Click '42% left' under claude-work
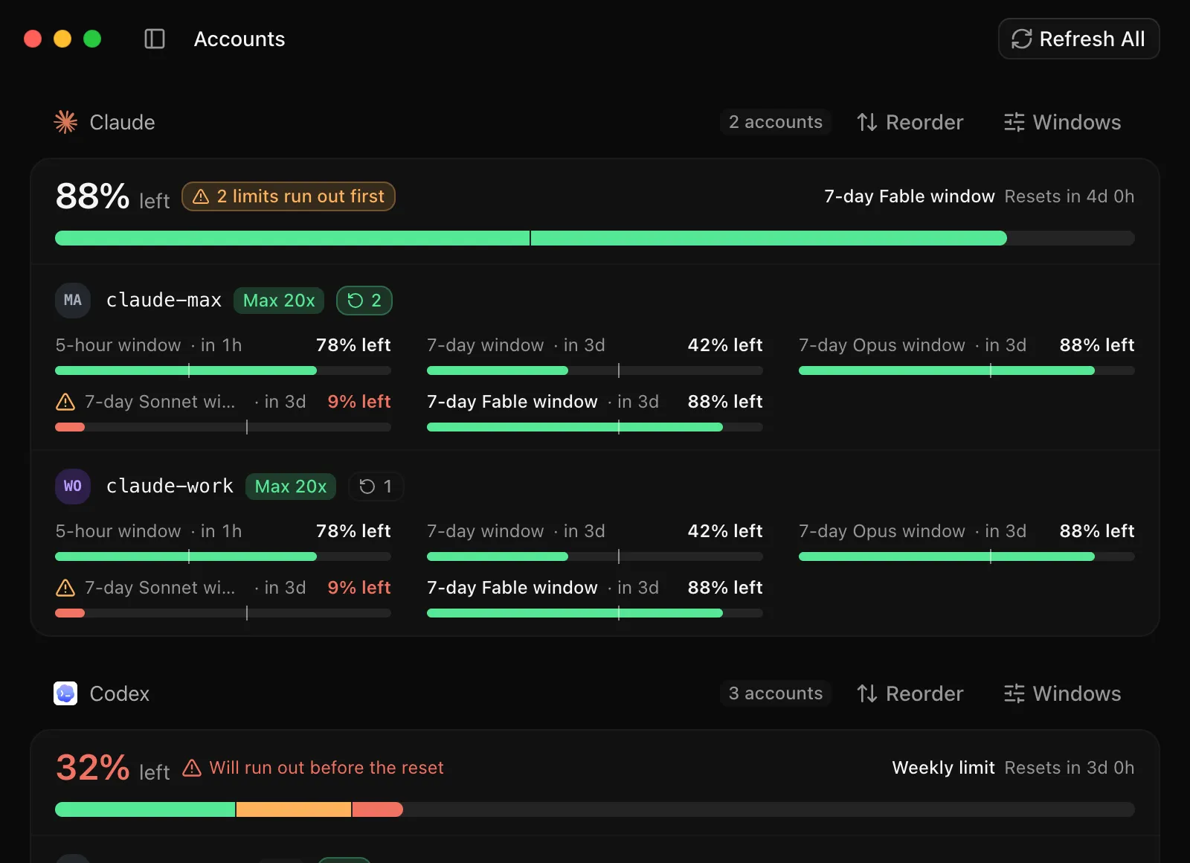 [725, 531]
